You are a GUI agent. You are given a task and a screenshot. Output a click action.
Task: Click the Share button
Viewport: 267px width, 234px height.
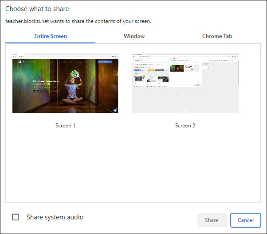pos(212,220)
